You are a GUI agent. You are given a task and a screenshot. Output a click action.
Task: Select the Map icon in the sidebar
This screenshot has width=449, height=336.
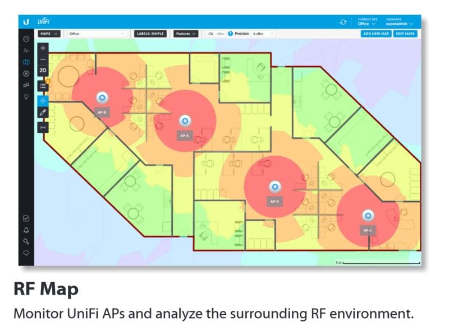(26, 62)
